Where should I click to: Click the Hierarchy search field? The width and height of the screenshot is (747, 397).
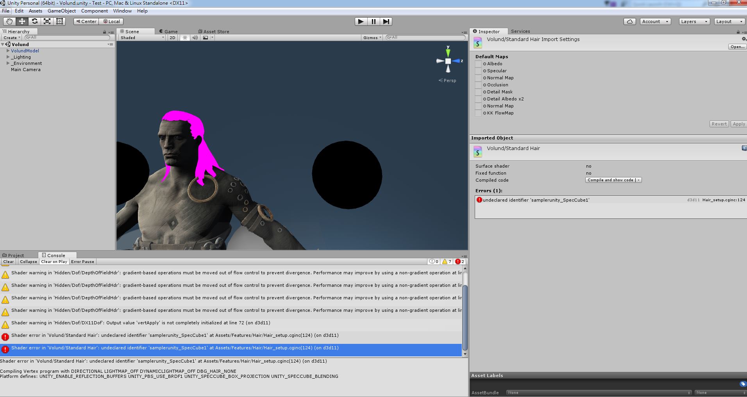[67, 38]
